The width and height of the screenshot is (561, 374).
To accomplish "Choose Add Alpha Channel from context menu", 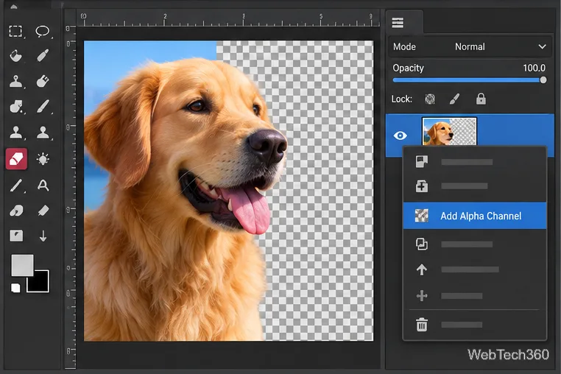I will coord(475,216).
